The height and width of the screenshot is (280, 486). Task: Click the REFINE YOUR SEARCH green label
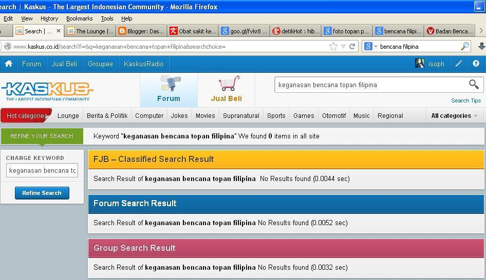point(42,136)
